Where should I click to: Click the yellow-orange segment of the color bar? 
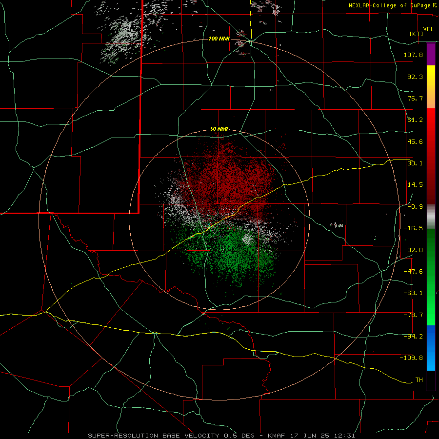coord(431,87)
